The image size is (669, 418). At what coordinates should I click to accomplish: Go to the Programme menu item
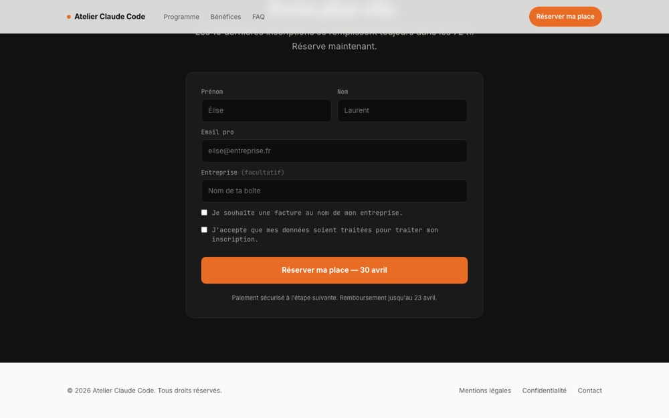181,17
